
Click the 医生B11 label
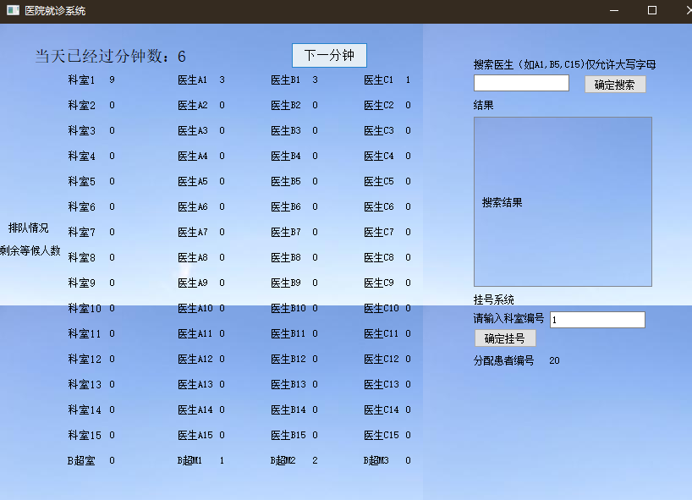[x=288, y=333]
